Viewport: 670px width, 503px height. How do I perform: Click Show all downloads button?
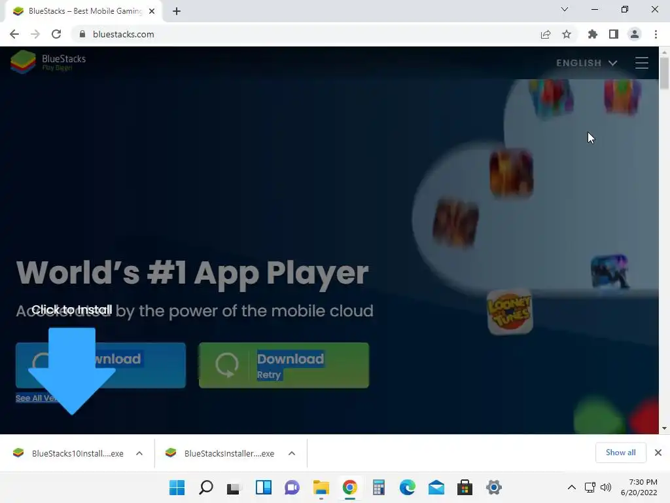click(620, 453)
